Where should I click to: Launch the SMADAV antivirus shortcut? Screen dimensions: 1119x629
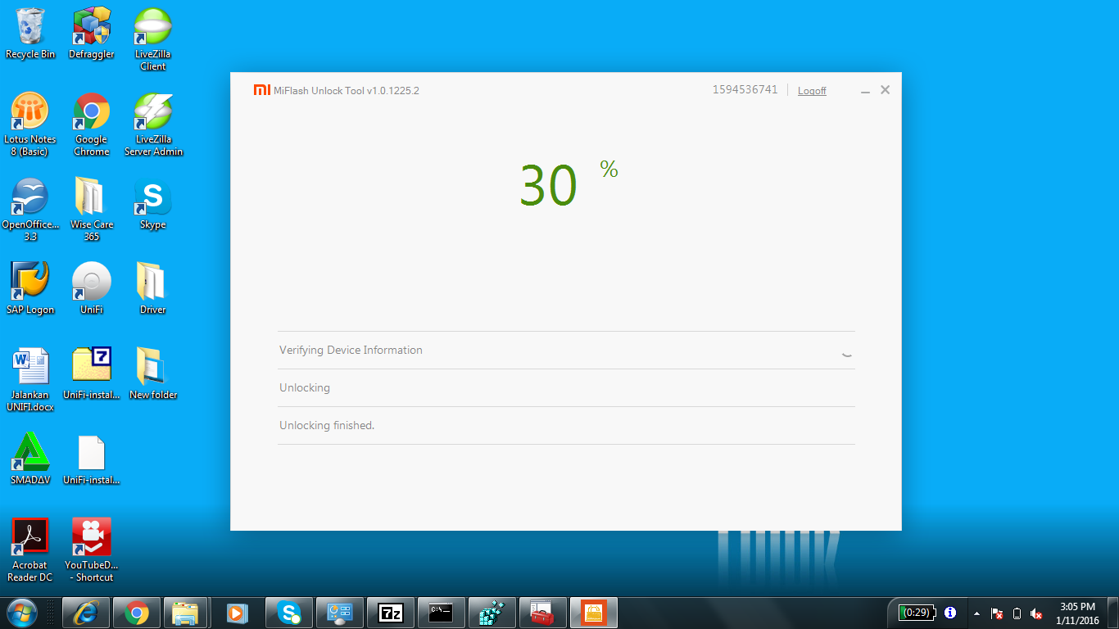tap(30, 459)
